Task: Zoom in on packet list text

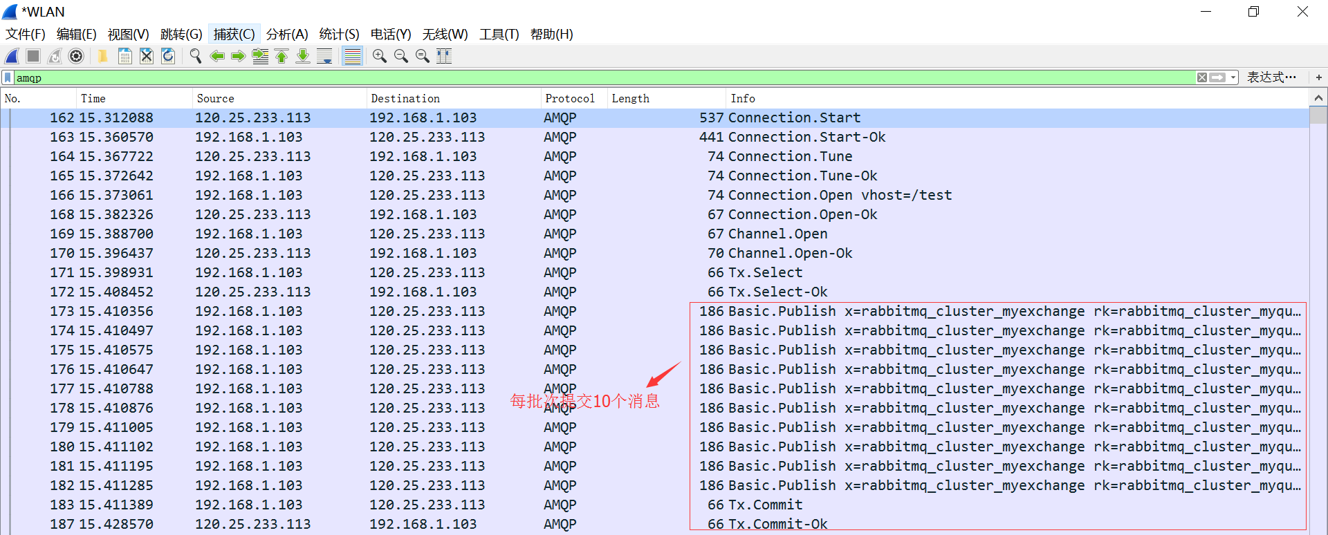Action: [x=379, y=57]
